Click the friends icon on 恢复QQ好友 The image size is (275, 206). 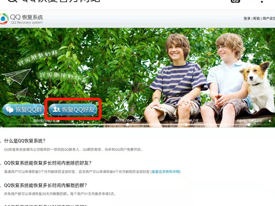coord(55,110)
